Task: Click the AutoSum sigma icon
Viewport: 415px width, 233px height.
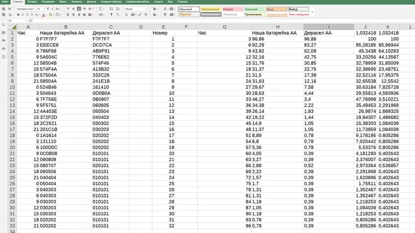Action: tap(100, 9)
